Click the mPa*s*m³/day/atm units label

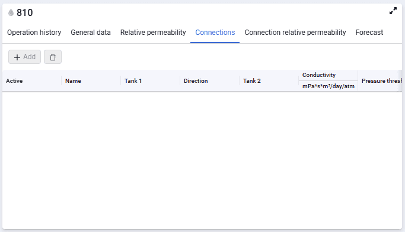click(x=329, y=86)
